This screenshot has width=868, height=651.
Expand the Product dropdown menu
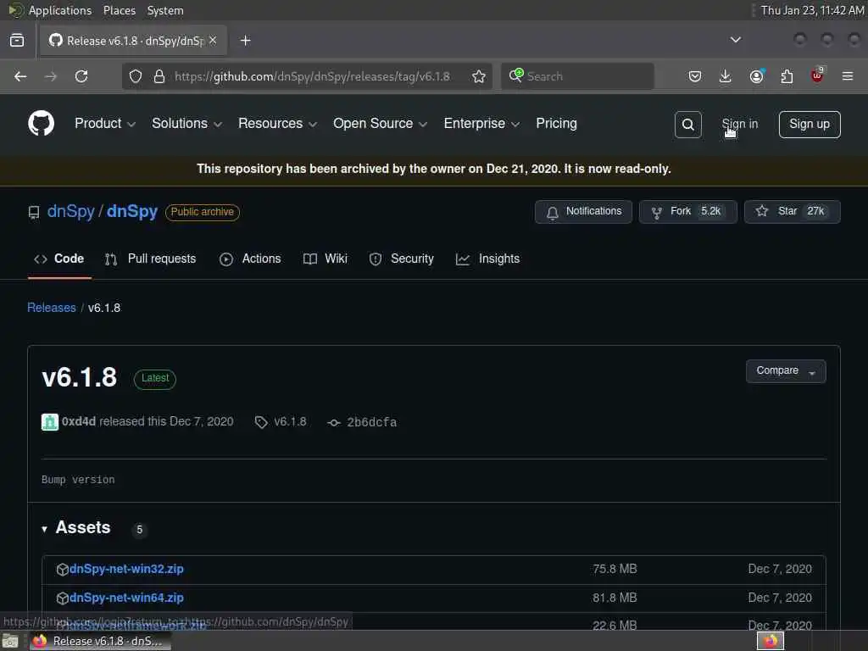[104, 124]
